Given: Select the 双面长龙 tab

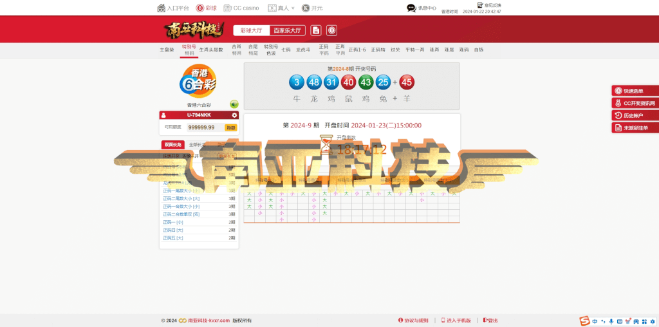Looking at the screenshot, I should click(x=172, y=145).
